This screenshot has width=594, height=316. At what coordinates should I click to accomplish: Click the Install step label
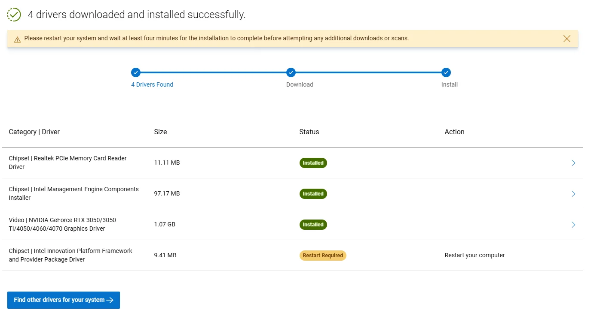point(450,84)
